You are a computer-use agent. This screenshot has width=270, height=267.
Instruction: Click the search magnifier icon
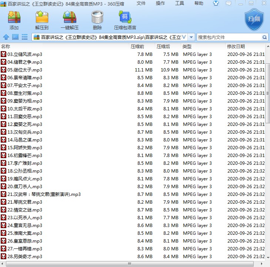[264, 37]
